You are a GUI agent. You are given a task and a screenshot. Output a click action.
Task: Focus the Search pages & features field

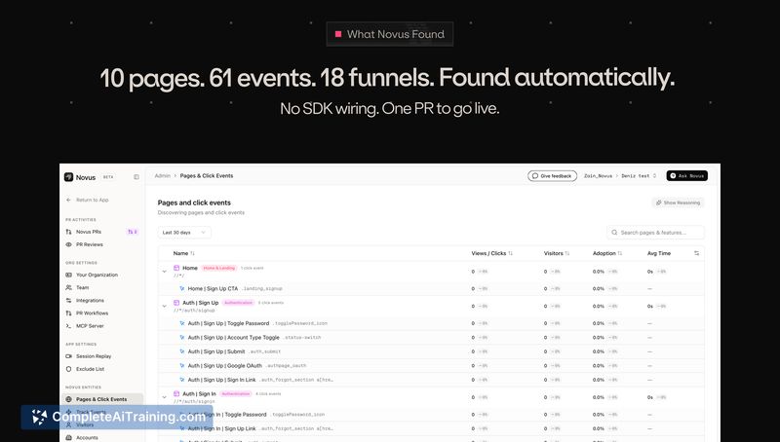point(655,233)
